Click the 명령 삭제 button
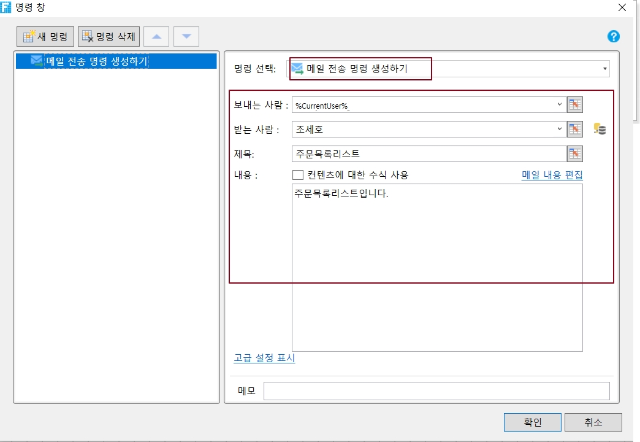 point(109,37)
